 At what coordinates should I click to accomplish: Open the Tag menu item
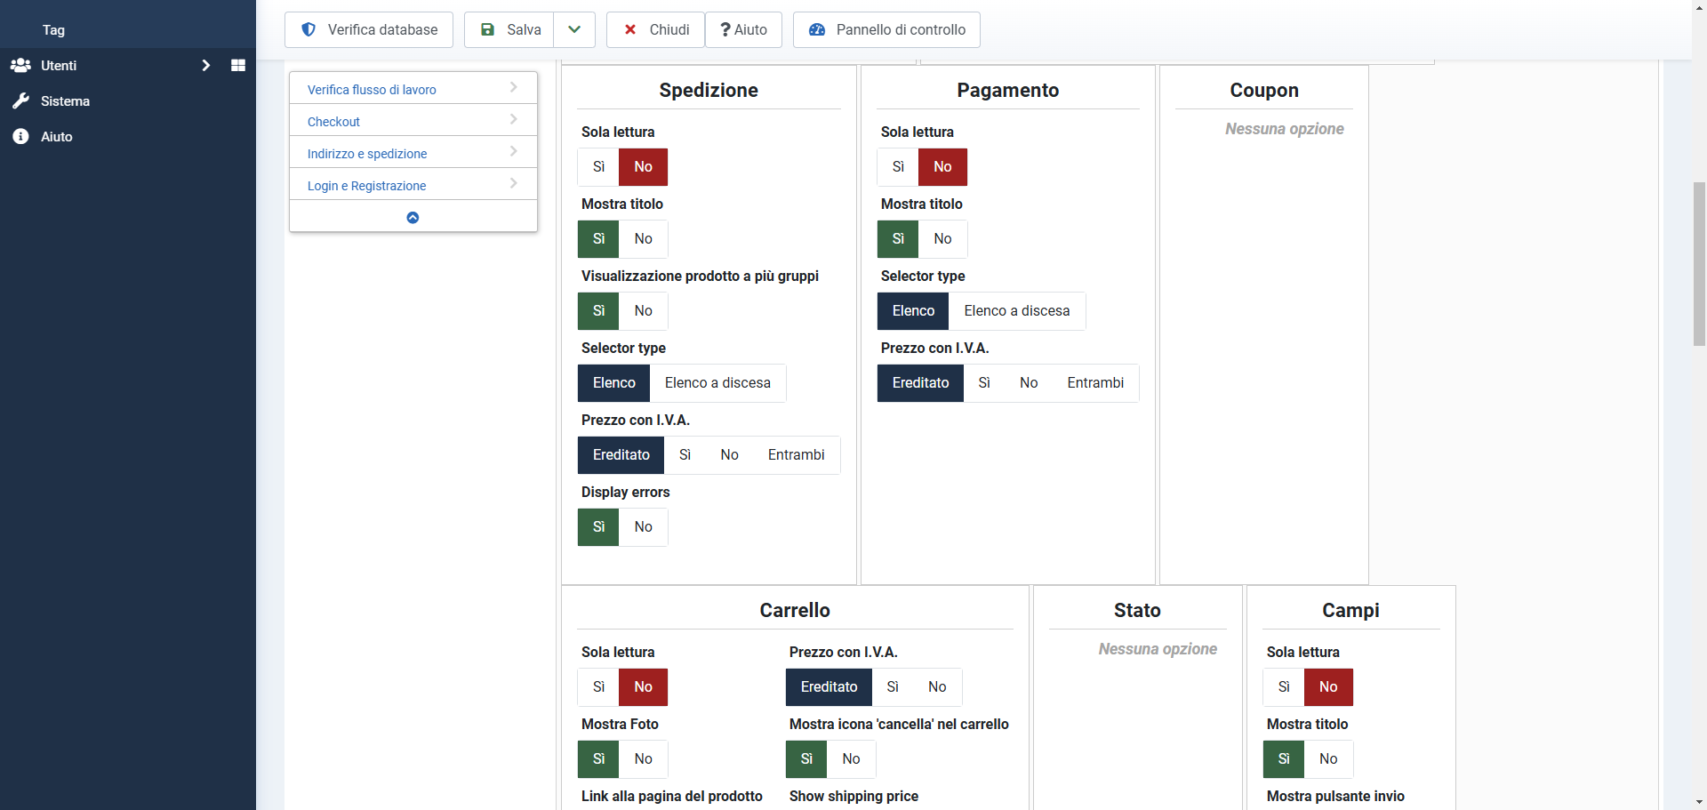(x=53, y=30)
